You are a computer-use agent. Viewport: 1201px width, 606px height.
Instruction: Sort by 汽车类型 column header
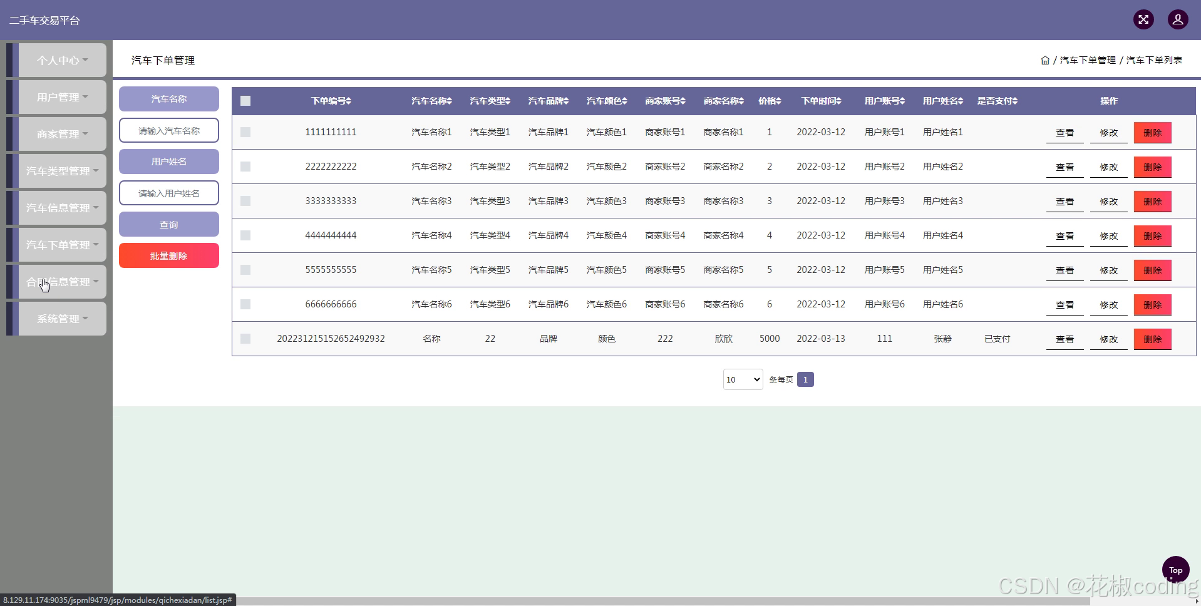(490, 101)
